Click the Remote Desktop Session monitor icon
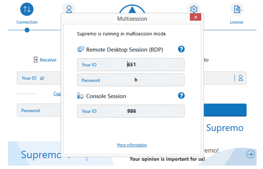The height and width of the screenshot is (169, 263). 80,49
